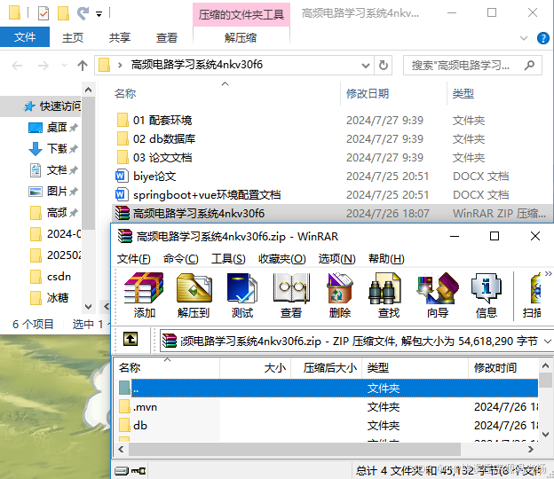This screenshot has height=479, width=554.
Task: Click sidebar scroll up arrow in Explorer
Action: 88,90
